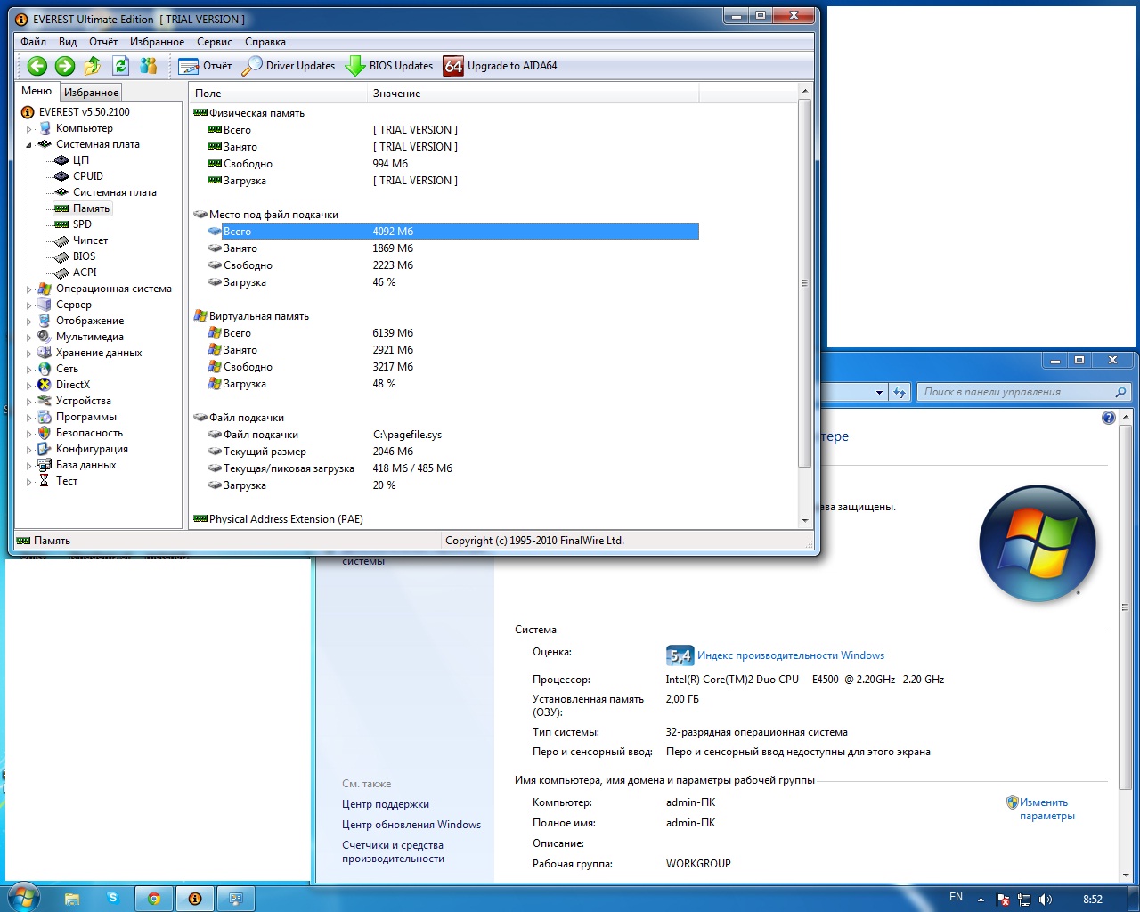Open Индекс производительности Windows link
Screen dimensions: 1140x912
[x=791, y=655]
